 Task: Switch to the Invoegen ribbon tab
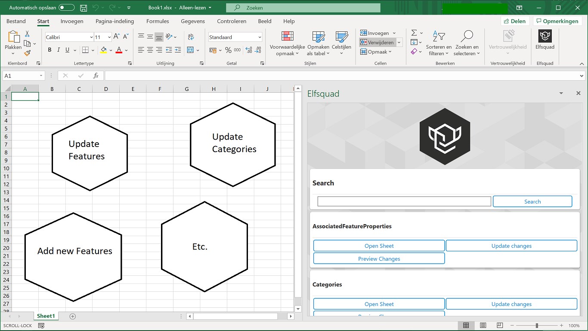tap(72, 21)
